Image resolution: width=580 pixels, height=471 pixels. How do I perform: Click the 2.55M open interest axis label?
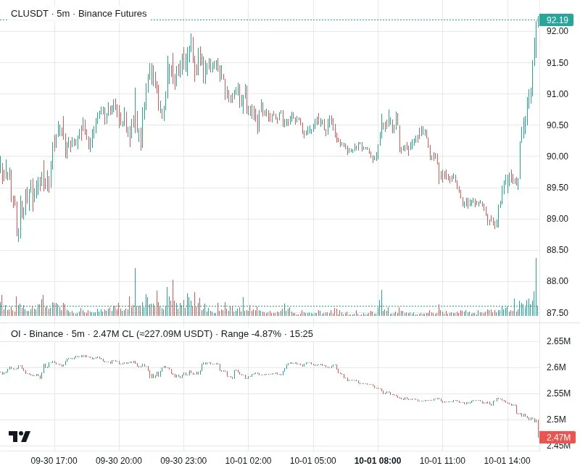coord(558,393)
